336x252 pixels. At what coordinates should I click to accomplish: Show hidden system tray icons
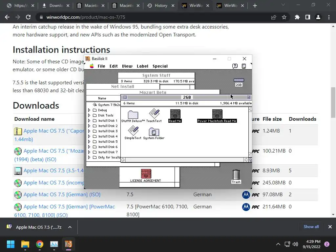[278, 244]
